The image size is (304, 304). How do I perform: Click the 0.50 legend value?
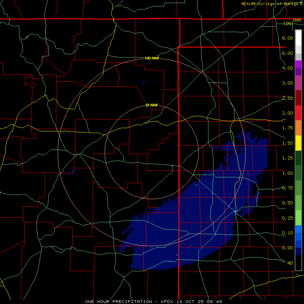pos(287,203)
